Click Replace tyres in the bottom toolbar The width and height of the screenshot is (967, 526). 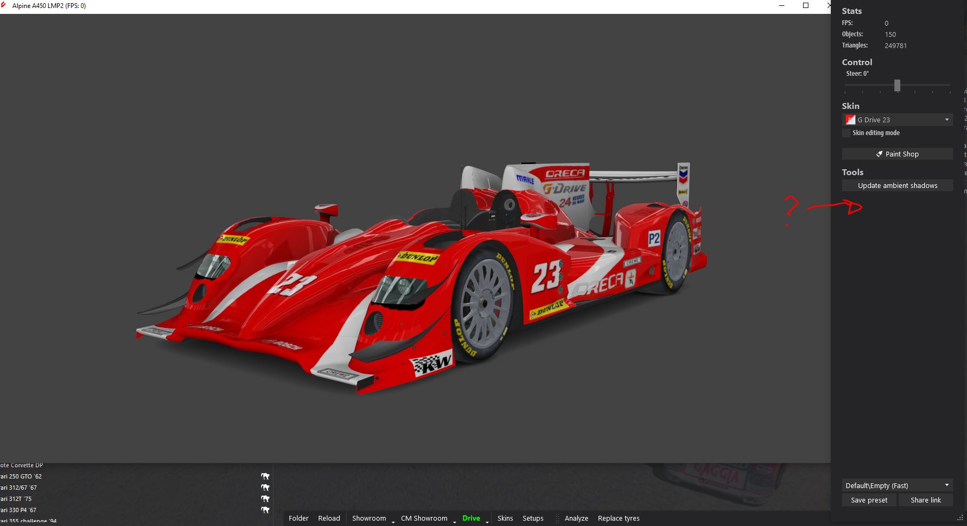(x=618, y=519)
